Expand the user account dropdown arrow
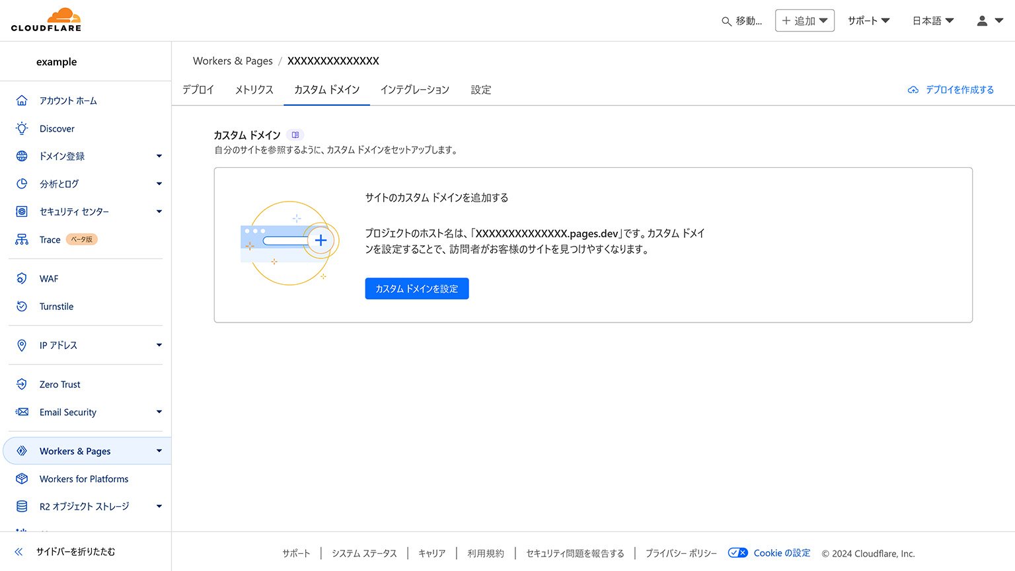The height and width of the screenshot is (571, 1015). (x=999, y=21)
